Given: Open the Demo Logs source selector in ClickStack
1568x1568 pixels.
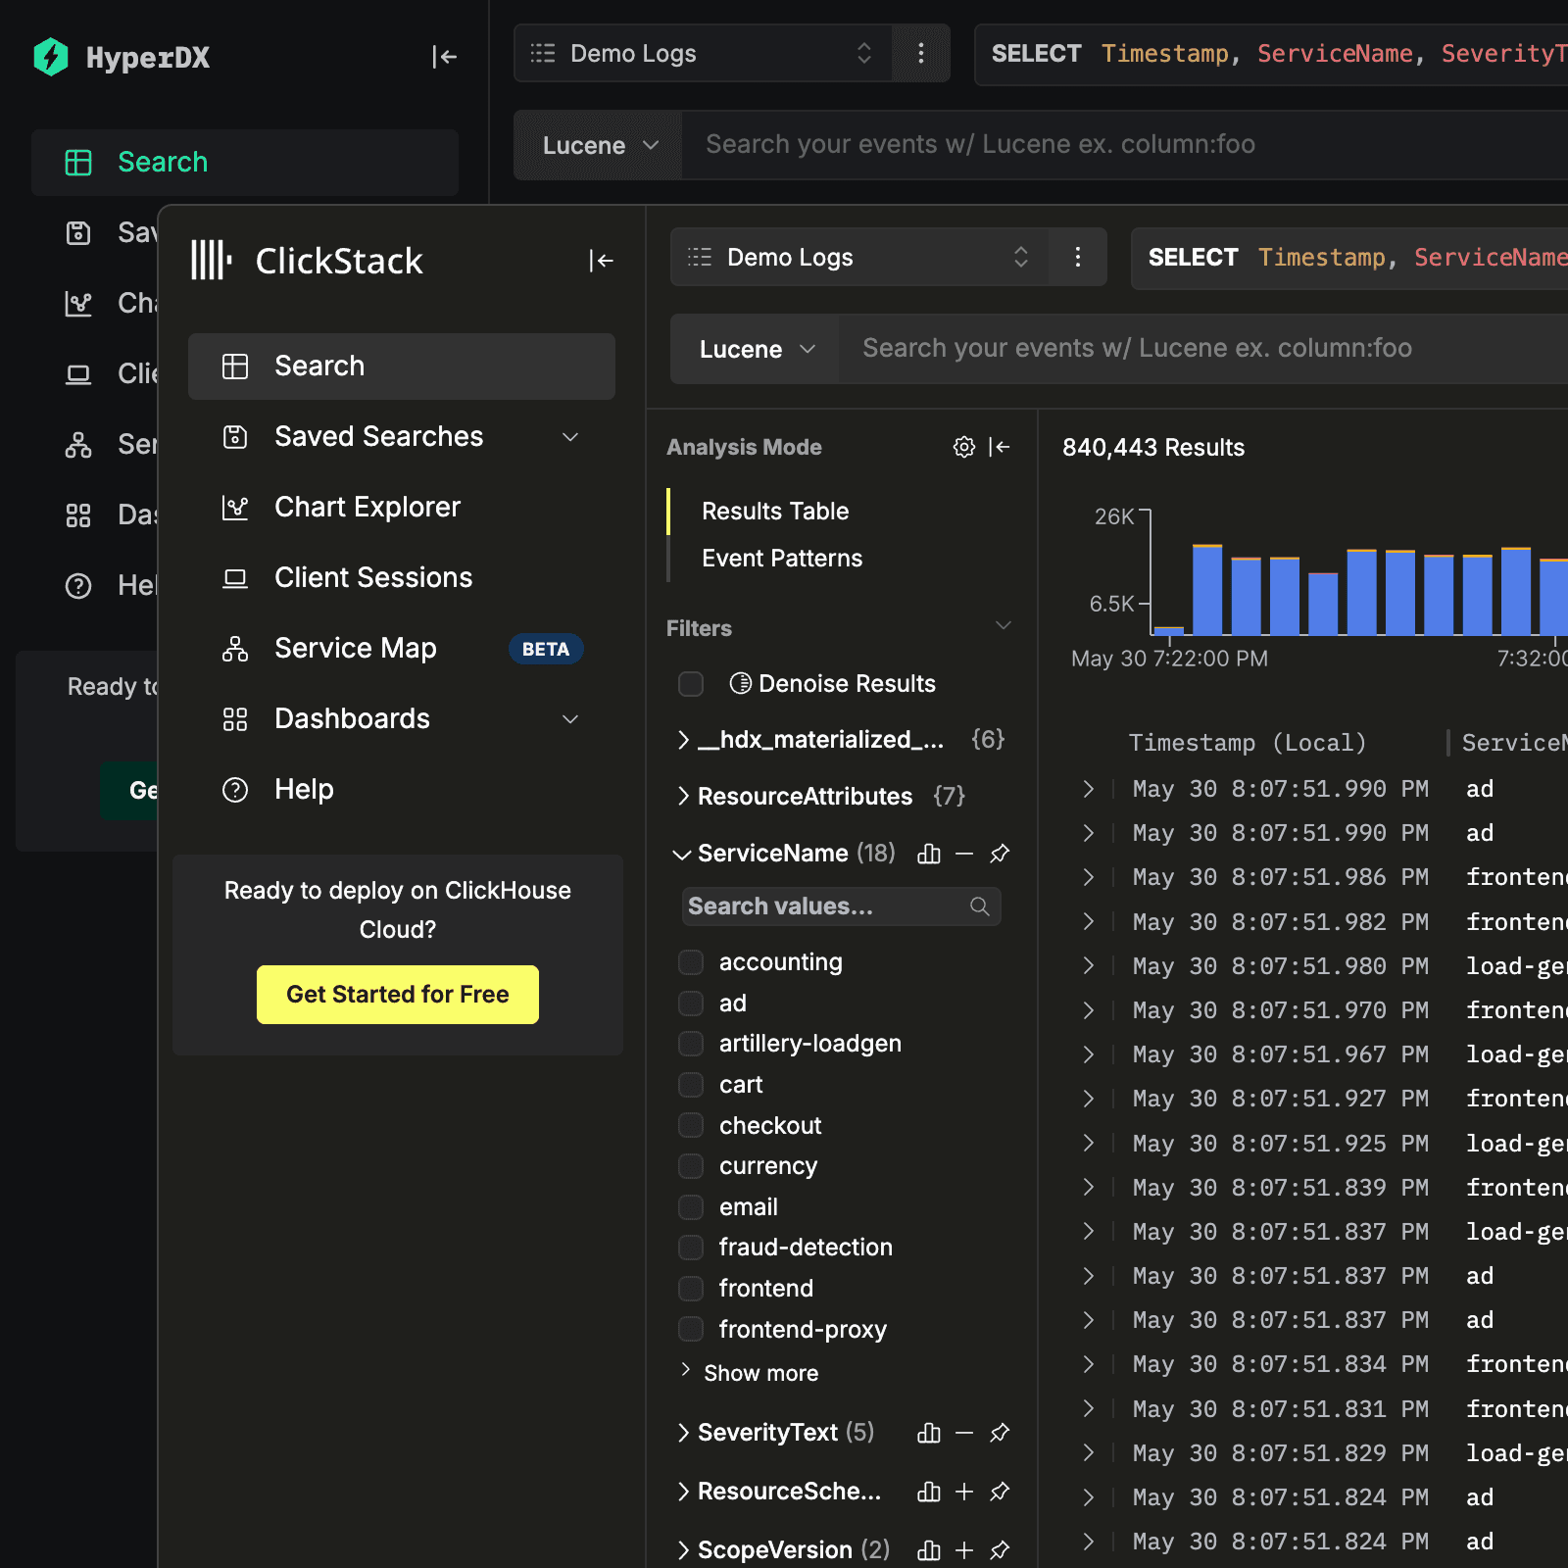Looking at the screenshot, I should point(859,257).
